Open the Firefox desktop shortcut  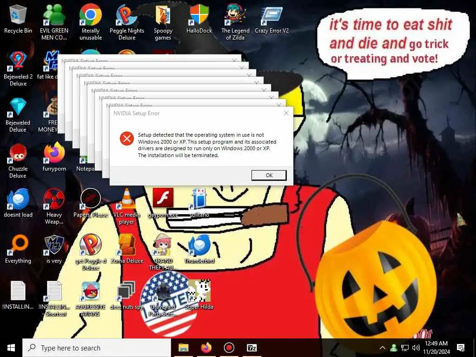(54, 157)
